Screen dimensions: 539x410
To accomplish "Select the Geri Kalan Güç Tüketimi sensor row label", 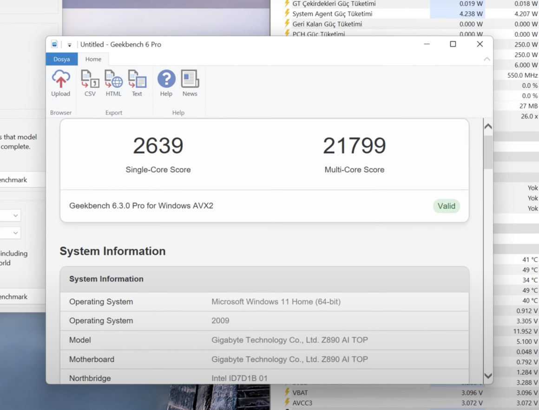I will (327, 24).
